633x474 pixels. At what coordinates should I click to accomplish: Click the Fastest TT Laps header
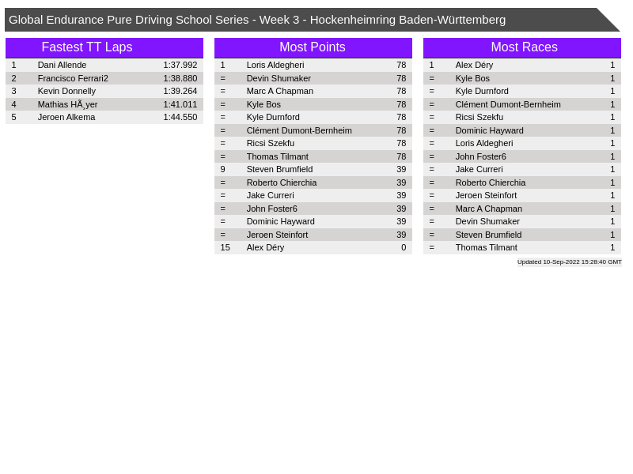coord(87,47)
